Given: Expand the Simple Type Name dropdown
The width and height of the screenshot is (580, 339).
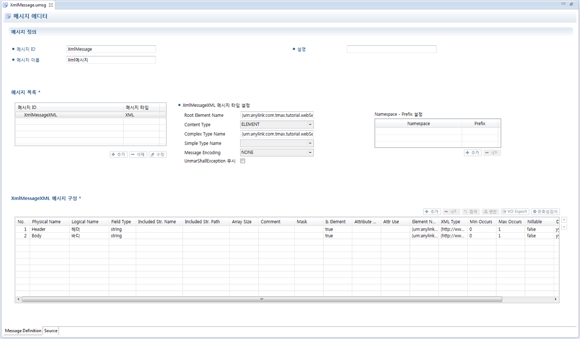Looking at the screenshot, I should click(x=310, y=144).
